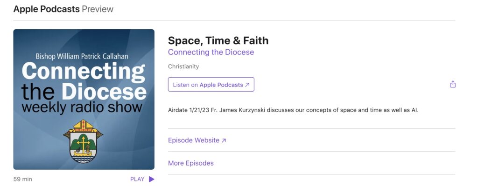Click the share icon
Screen dimensions: 478x193
[x=453, y=84]
